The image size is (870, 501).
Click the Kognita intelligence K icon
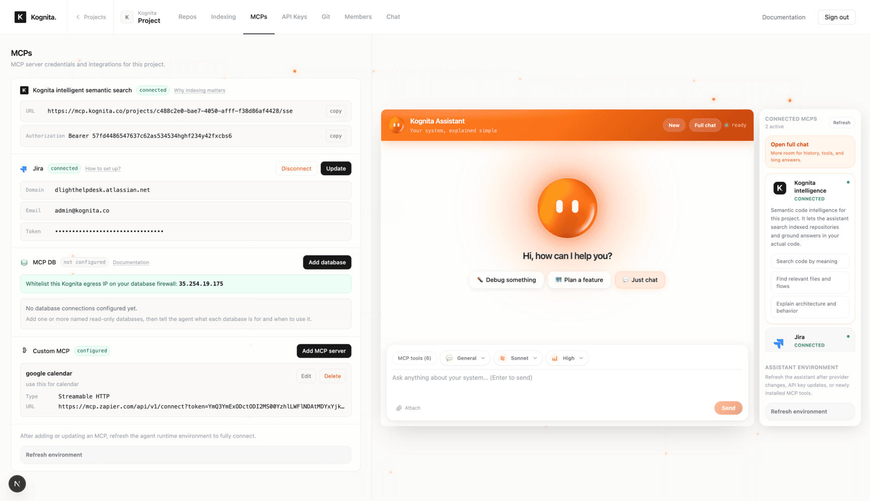(780, 188)
